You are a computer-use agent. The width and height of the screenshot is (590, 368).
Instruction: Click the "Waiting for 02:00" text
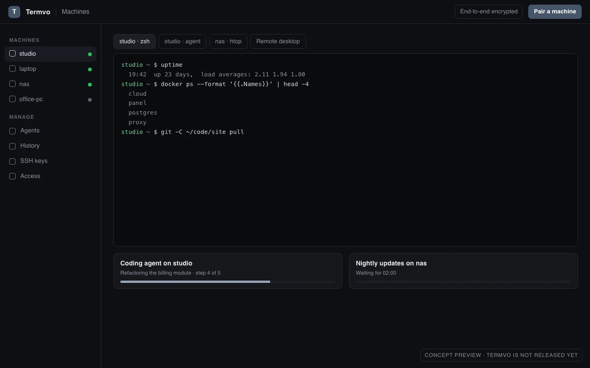[x=376, y=273]
